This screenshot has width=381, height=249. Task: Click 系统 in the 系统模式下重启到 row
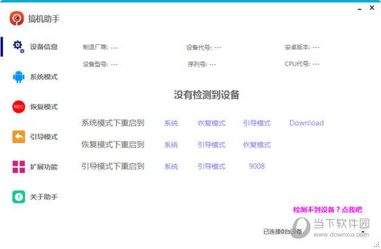tap(171, 123)
